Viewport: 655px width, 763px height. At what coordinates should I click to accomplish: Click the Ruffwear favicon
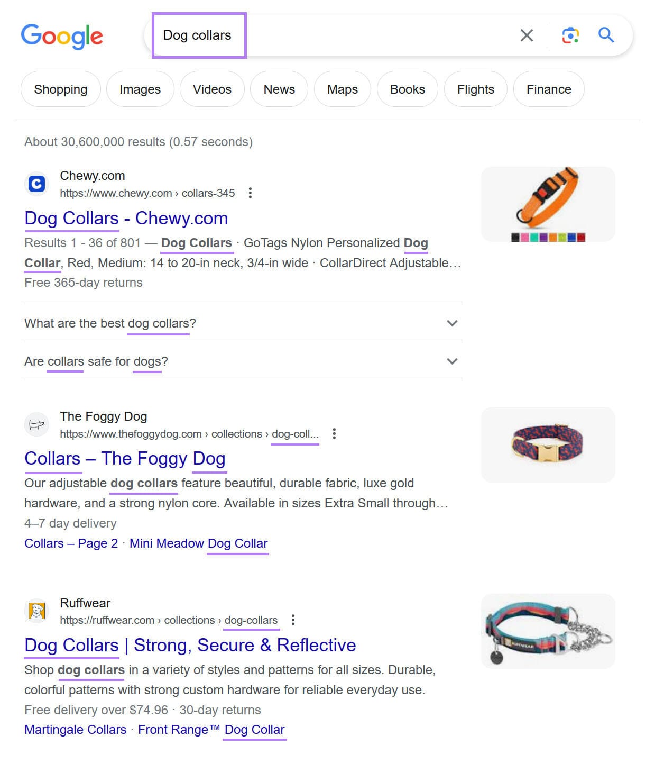click(x=36, y=611)
